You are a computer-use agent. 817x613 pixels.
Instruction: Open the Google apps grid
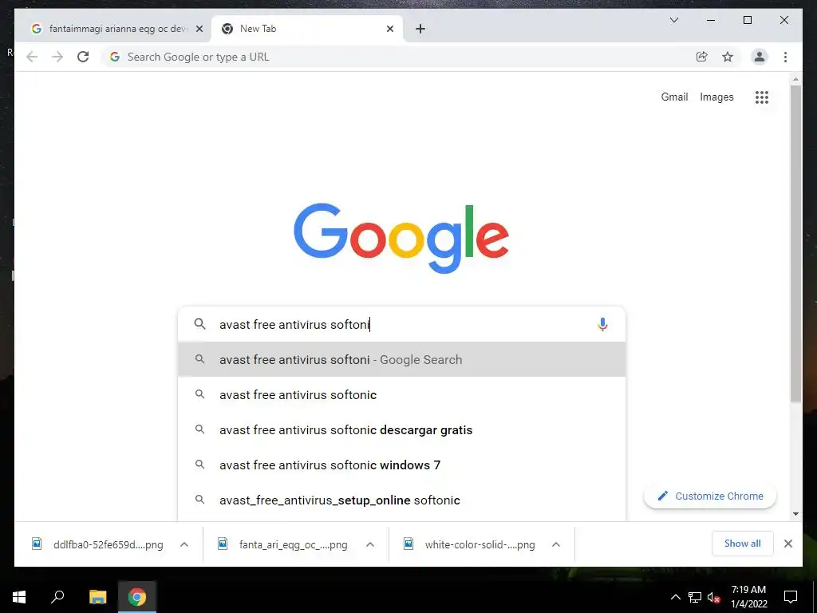762,97
